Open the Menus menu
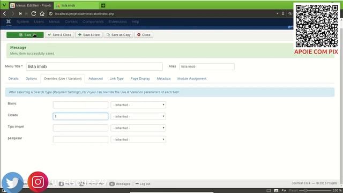 click(x=54, y=21)
